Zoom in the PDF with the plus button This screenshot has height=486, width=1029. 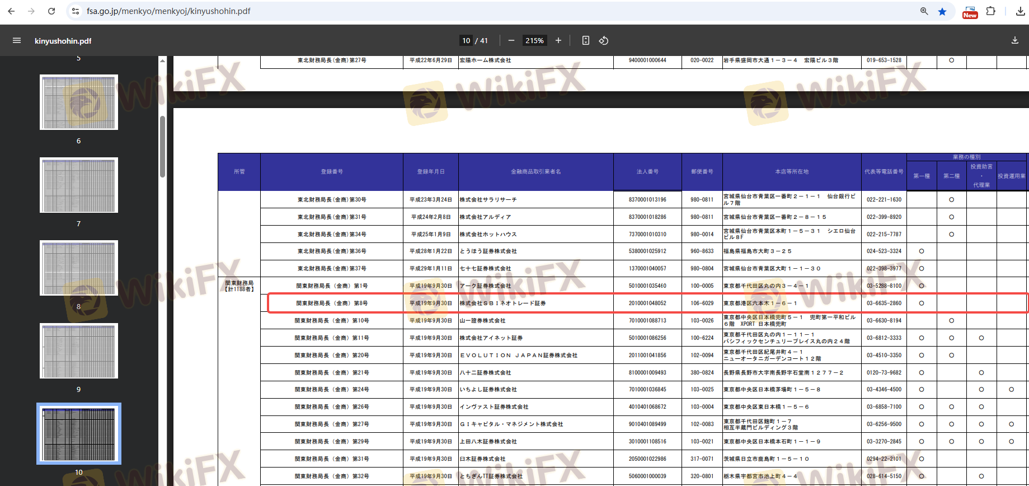point(558,40)
